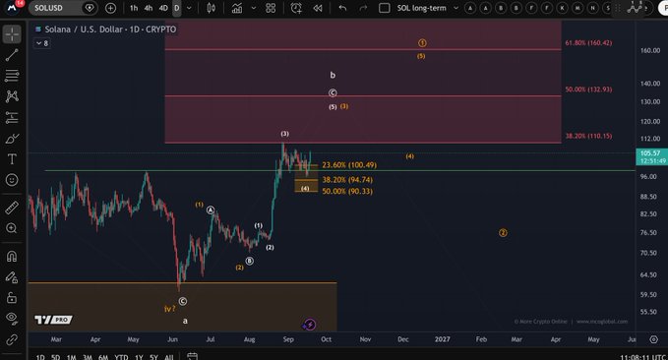
Task: Redo the last chart action
Action: pos(363,8)
